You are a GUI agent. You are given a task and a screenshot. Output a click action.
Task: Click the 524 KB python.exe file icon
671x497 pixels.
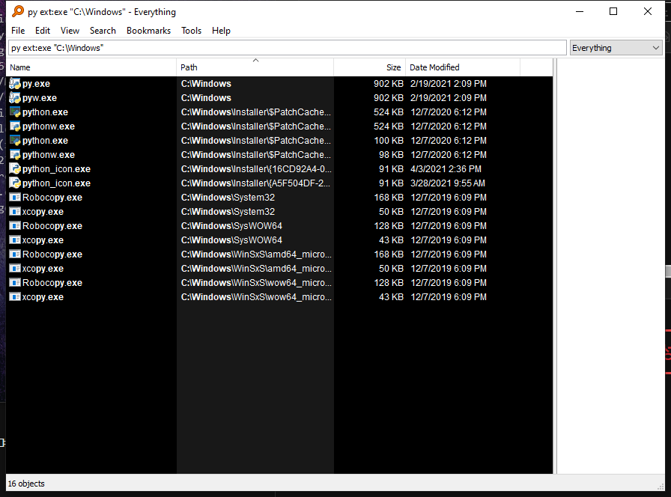15,112
